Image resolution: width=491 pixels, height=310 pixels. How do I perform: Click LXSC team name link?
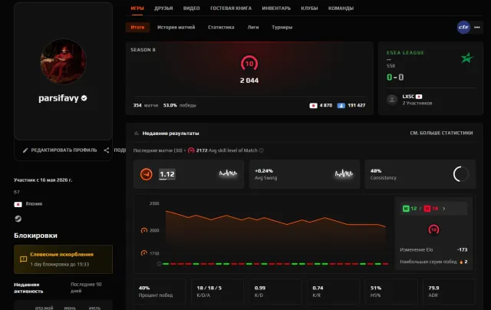(x=408, y=97)
